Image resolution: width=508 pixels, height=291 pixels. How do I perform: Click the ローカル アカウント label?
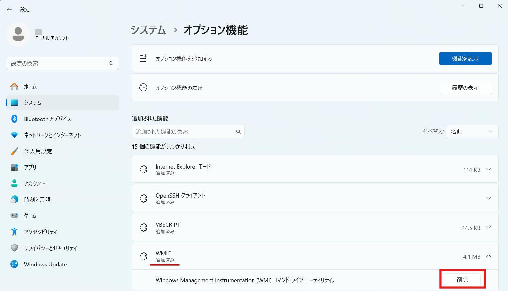[x=52, y=38]
